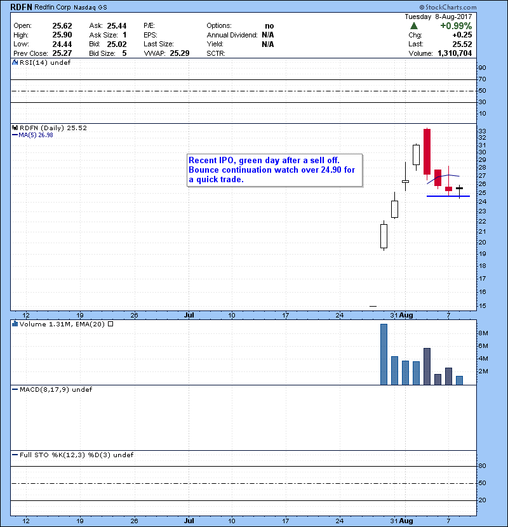Click the MACD(8,17,9) undef label
Viewport: 508px width, 527px height.
56,390
